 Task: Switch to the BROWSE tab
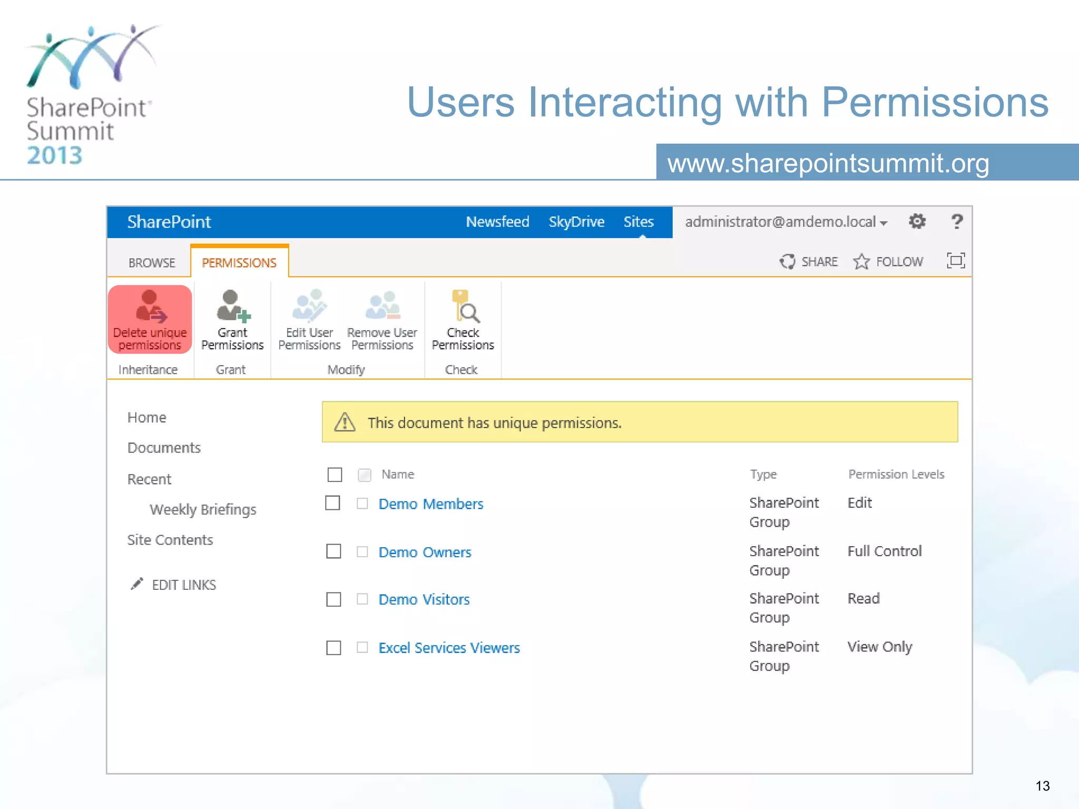[x=152, y=262]
